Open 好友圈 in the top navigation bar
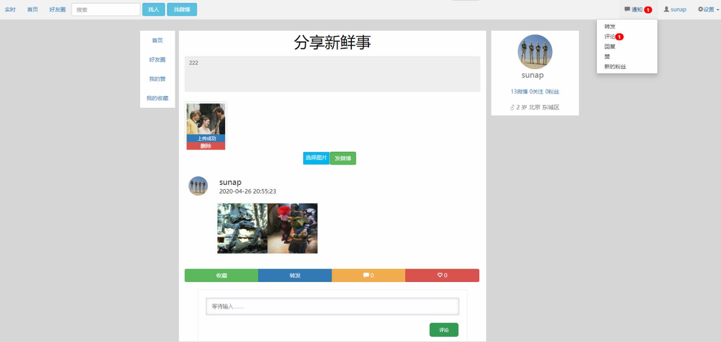Screen dimensions: 721x342 point(58,9)
